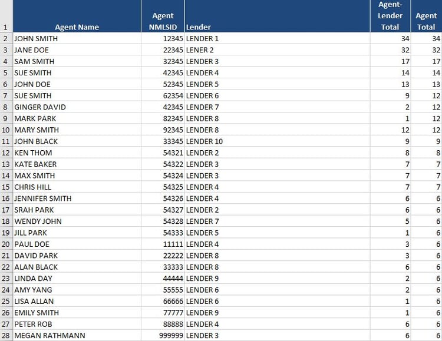Image resolution: width=442 pixels, height=341 pixels.
Task: Click the WENDY JOHN name cell
Action: (77, 221)
